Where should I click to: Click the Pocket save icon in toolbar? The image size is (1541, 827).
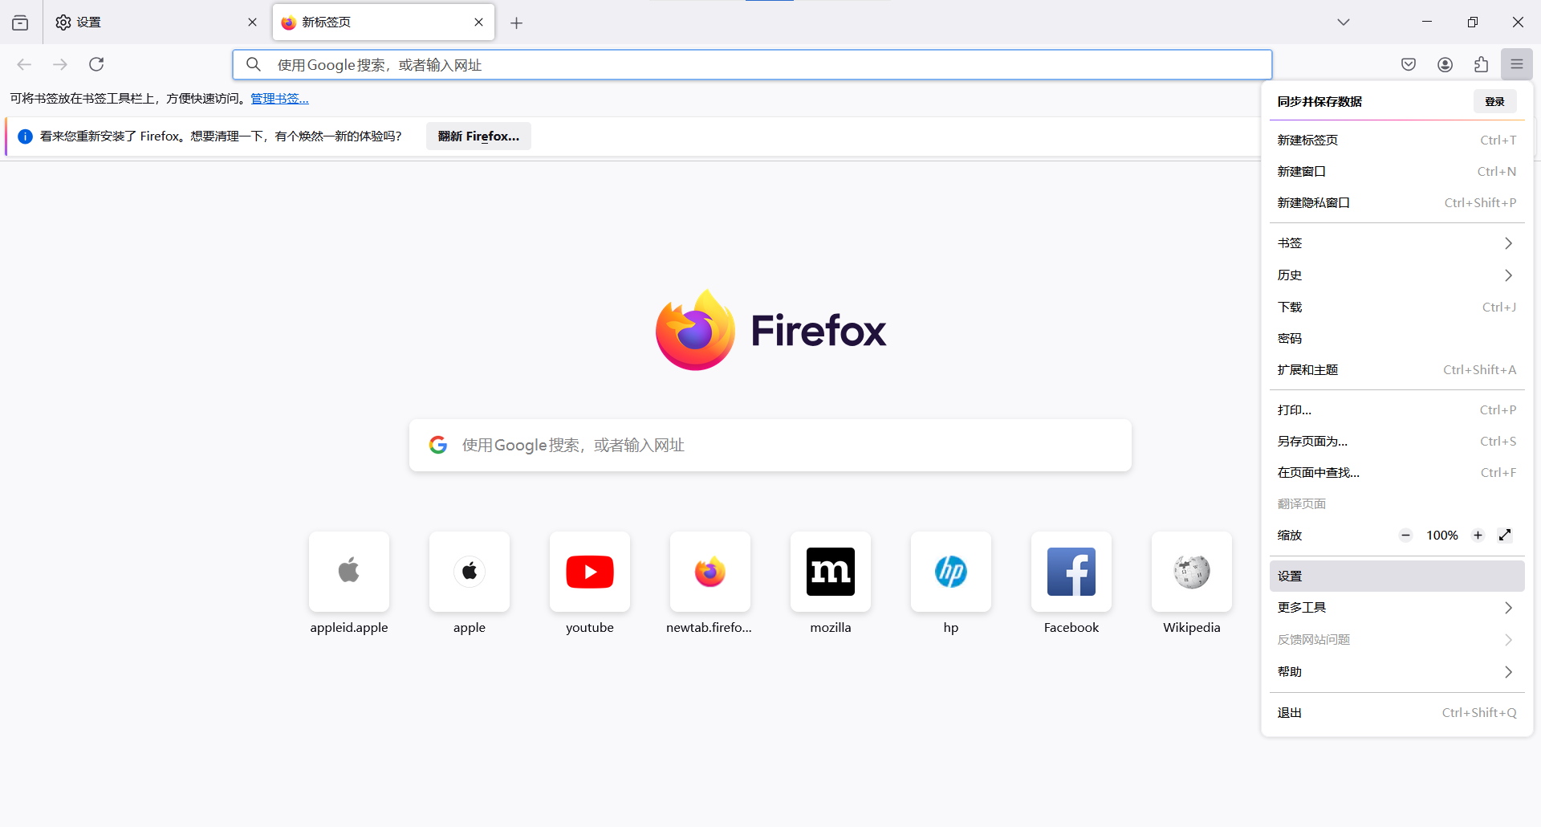tap(1408, 64)
